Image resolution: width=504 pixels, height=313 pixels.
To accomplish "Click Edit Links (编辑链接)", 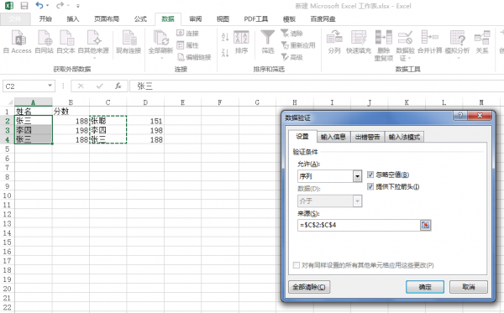I will coord(195,57).
